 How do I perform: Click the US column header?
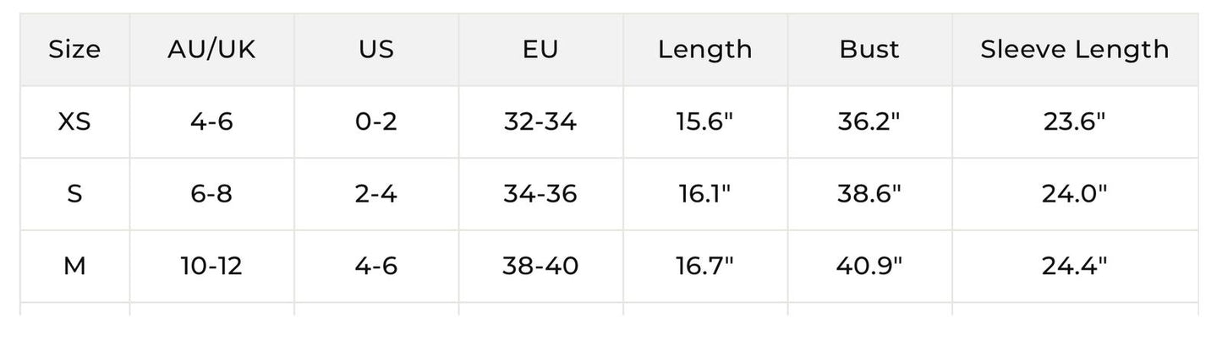coord(375,50)
